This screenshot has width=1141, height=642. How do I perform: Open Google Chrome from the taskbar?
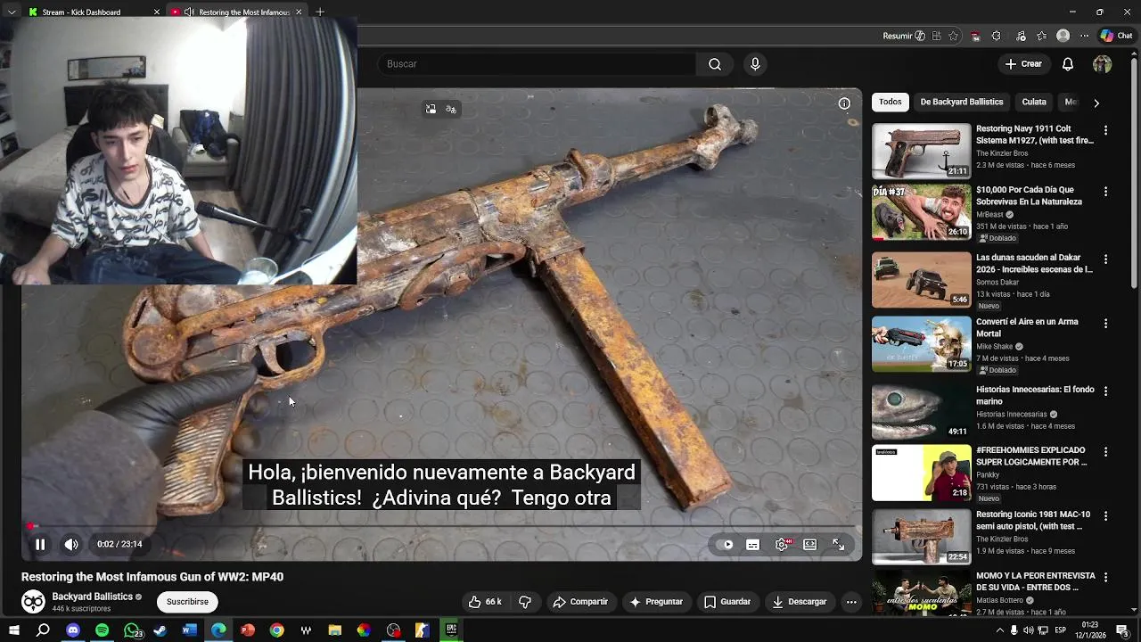pos(277,630)
